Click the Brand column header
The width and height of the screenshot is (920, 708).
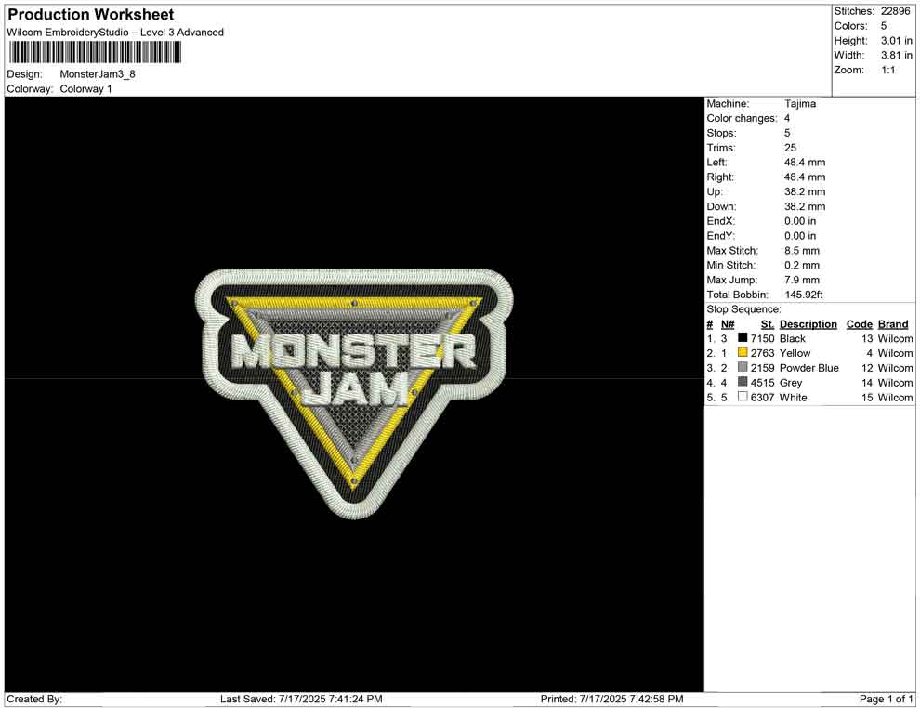[x=893, y=324]
